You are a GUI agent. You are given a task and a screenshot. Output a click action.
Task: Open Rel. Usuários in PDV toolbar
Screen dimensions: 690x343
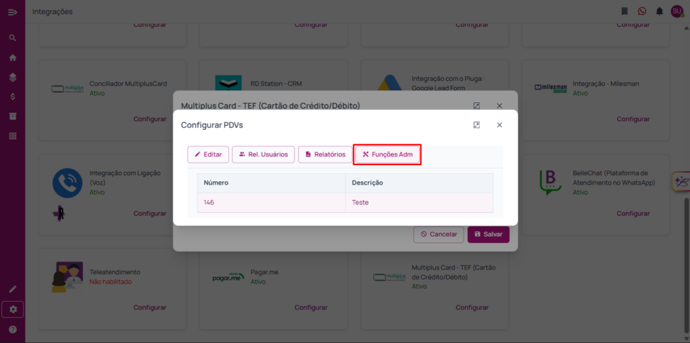pos(263,154)
